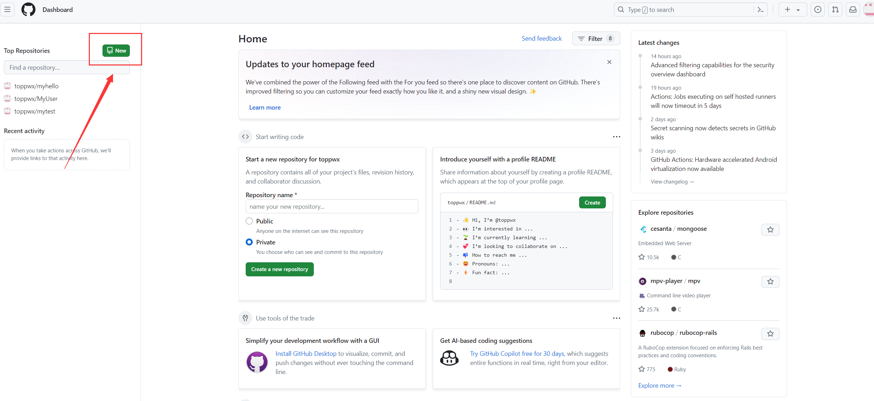Click Try GitHub Copilot free link
The height and width of the screenshot is (401, 874).
[x=517, y=354]
